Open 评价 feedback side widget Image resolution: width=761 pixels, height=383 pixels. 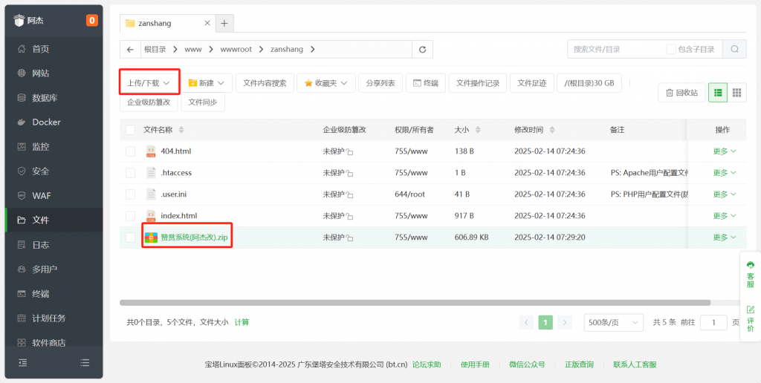[x=751, y=318]
